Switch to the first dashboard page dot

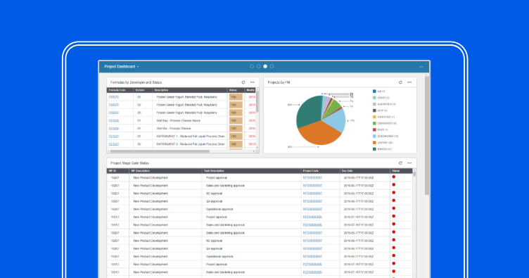coord(252,66)
